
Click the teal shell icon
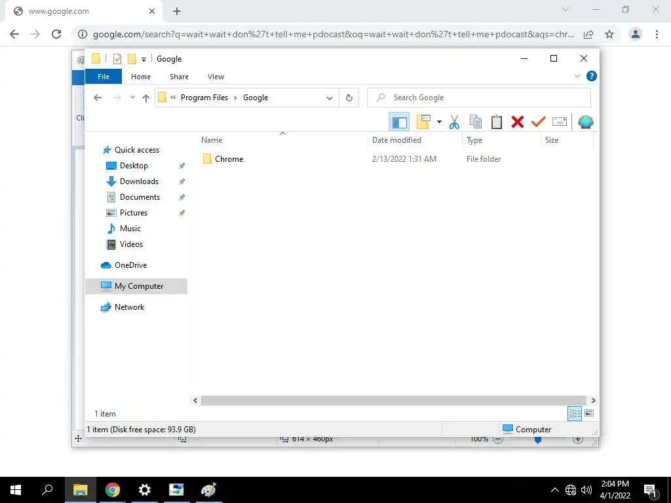pos(585,122)
